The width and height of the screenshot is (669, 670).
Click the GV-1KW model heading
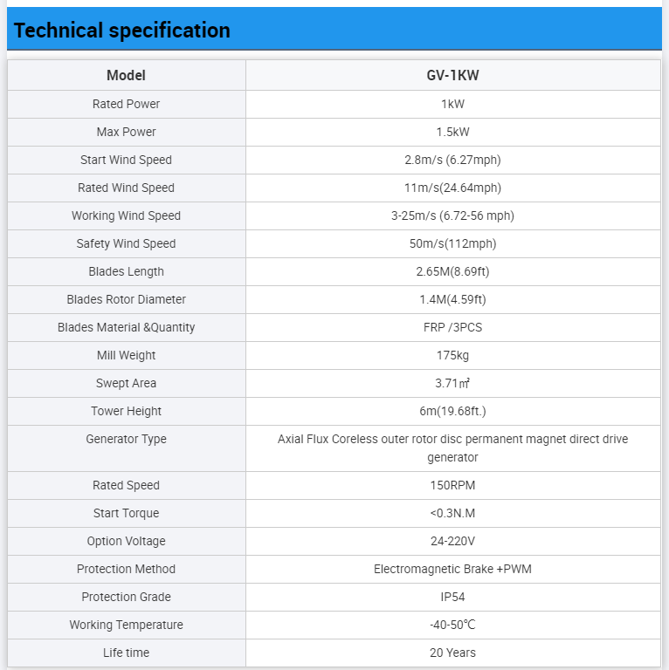[452, 76]
